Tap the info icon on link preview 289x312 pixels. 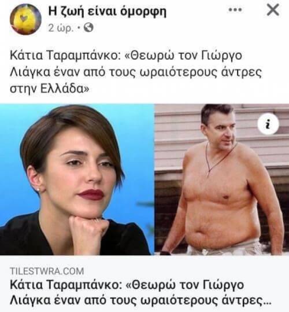coord(268,124)
